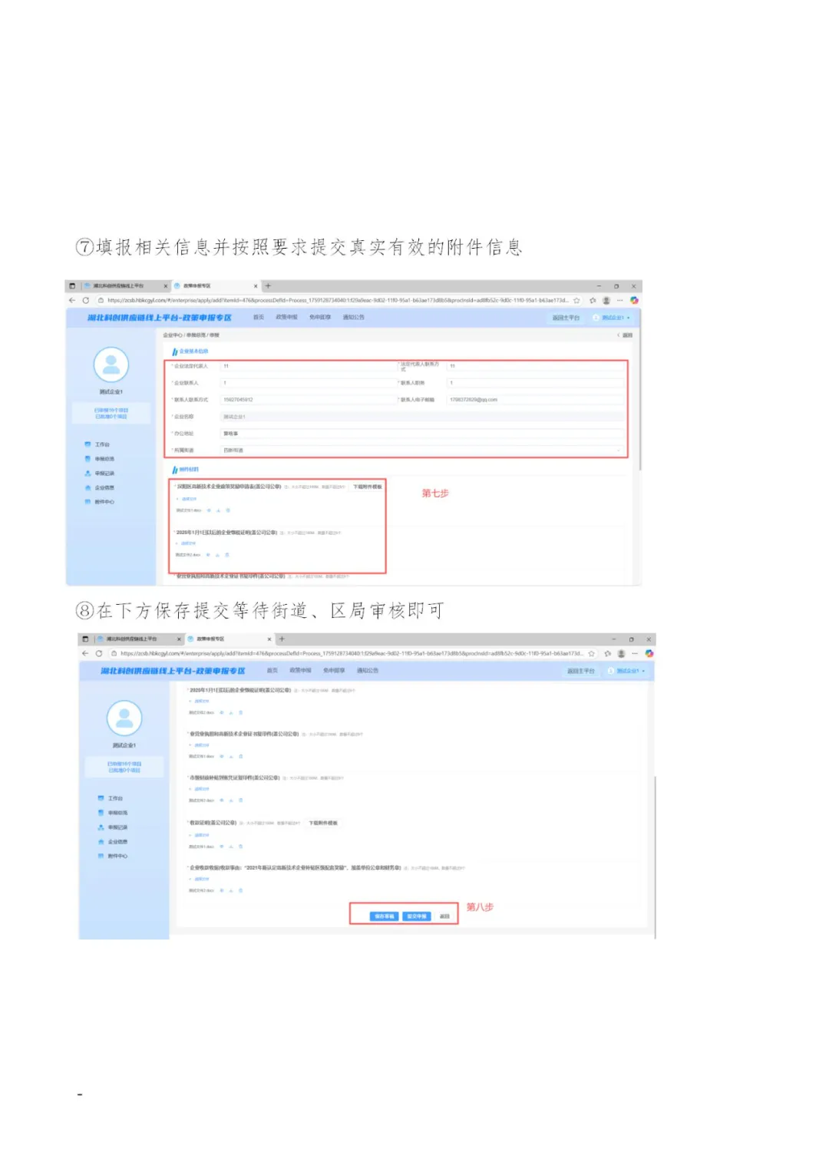This screenshot has width=829, height=1172.
Task: Click the 保存草稿 button
Action: [384, 916]
